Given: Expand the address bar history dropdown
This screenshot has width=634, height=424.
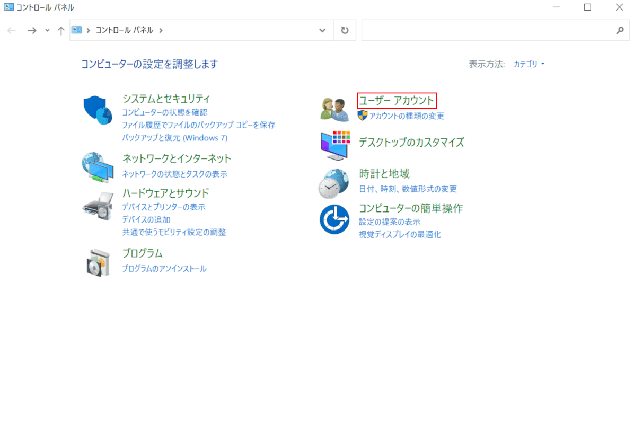Looking at the screenshot, I should 322,30.
